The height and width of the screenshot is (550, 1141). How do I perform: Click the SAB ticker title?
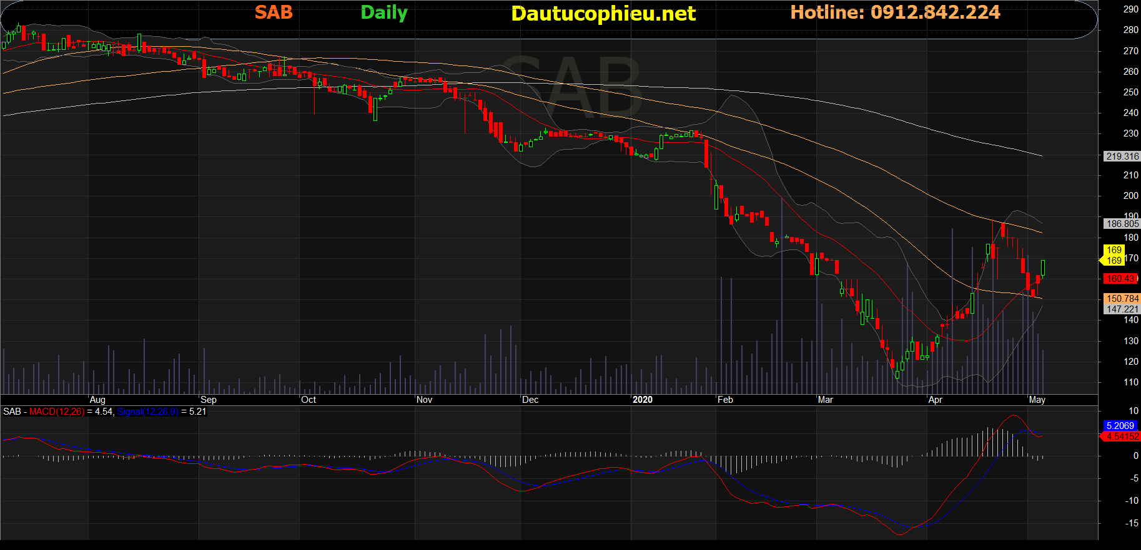(274, 12)
